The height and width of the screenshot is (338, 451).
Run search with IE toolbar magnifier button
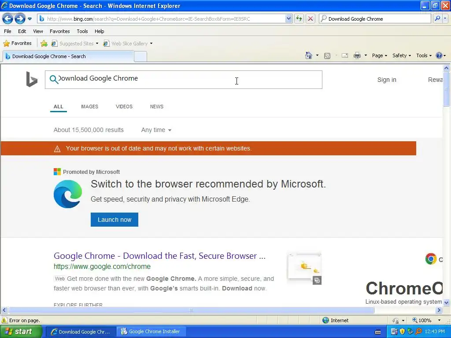coord(437,19)
